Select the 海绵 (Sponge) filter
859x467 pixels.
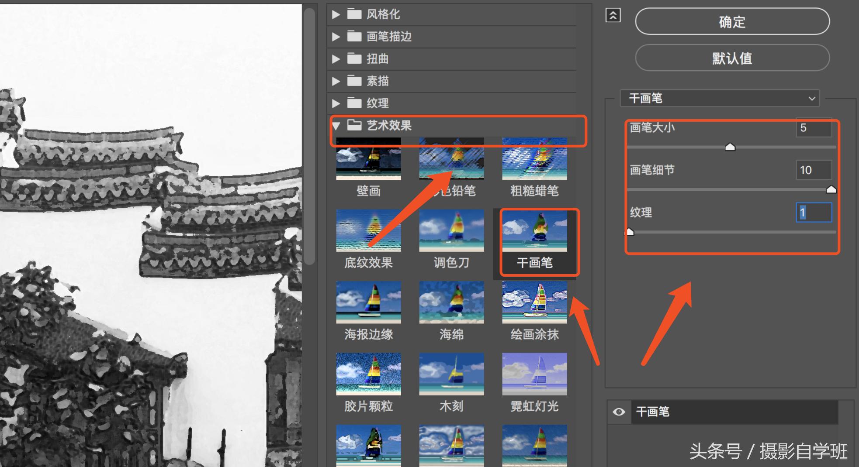[x=451, y=302]
